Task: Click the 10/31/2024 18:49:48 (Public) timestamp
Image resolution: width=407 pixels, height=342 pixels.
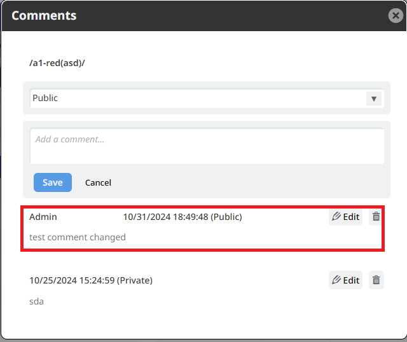Action: (x=183, y=217)
